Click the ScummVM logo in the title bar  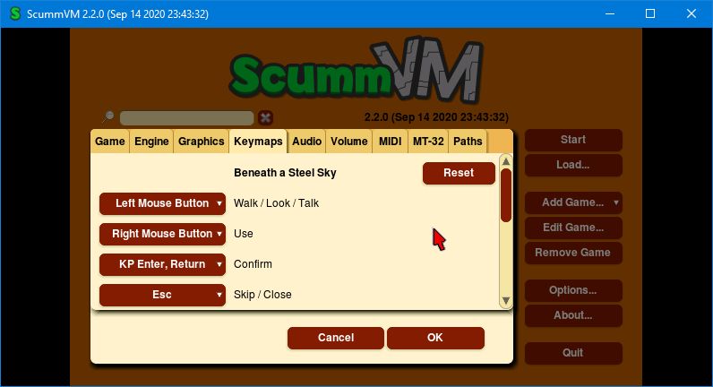click(15, 13)
